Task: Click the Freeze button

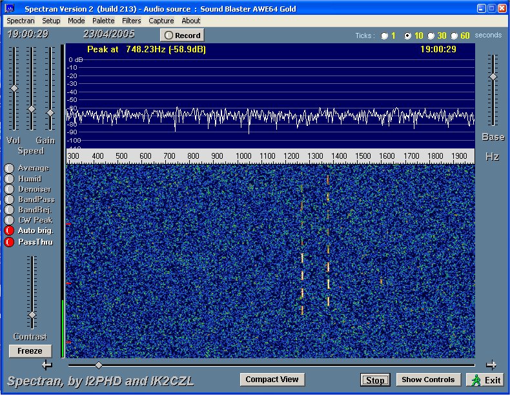Action: (x=30, y=351)
